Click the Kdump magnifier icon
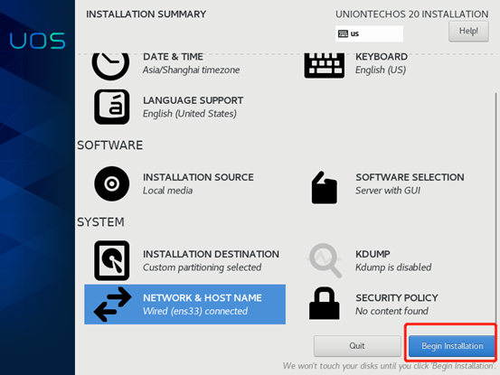 point(325,260)
